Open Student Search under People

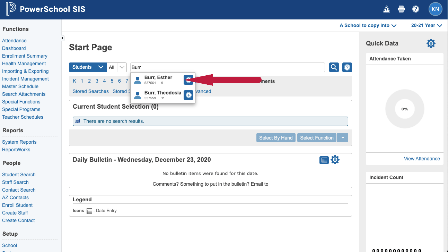coord(19,175)
